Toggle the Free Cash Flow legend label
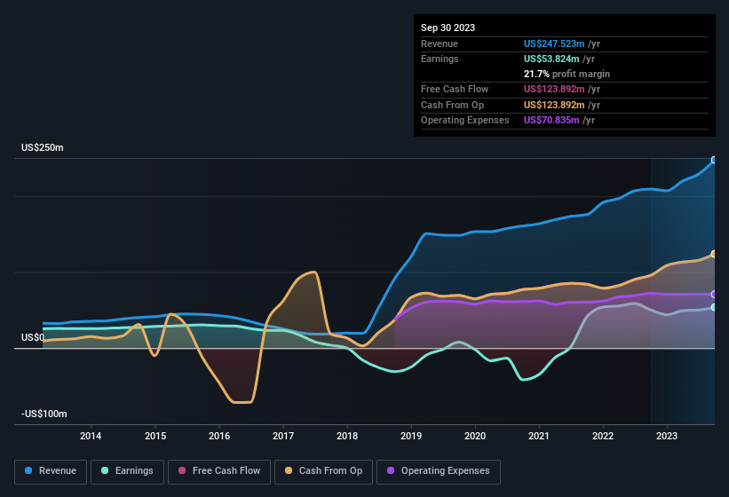 (226, 470)
